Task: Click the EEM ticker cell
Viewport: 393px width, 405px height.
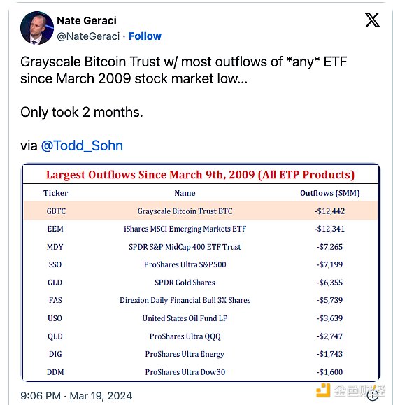Action: pyautogui.click(x=55, y=229)
